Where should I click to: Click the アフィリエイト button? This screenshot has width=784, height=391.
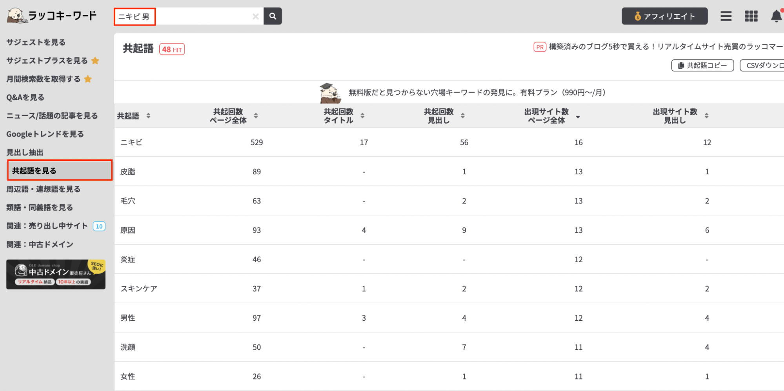coord(664,16)
